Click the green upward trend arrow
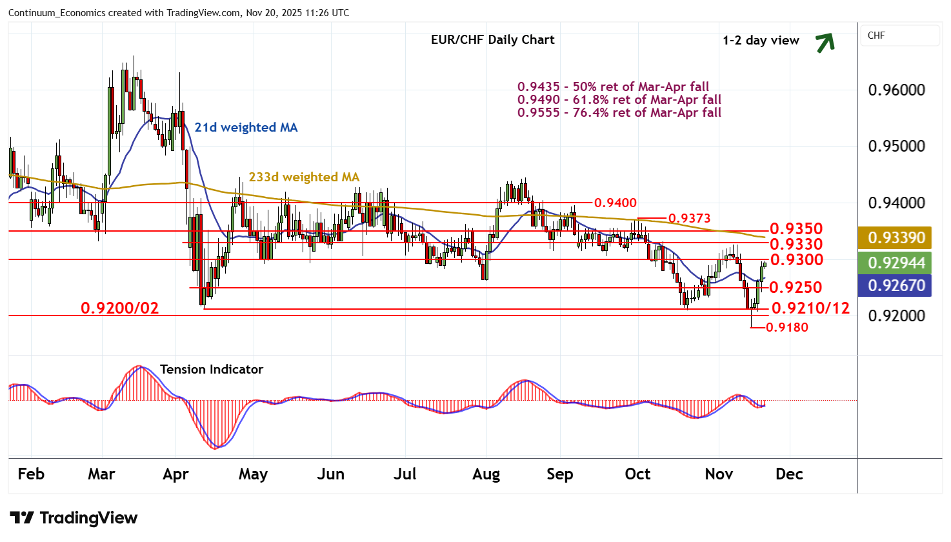The width and height of the screenshot is (951, 542). (825, 42)
